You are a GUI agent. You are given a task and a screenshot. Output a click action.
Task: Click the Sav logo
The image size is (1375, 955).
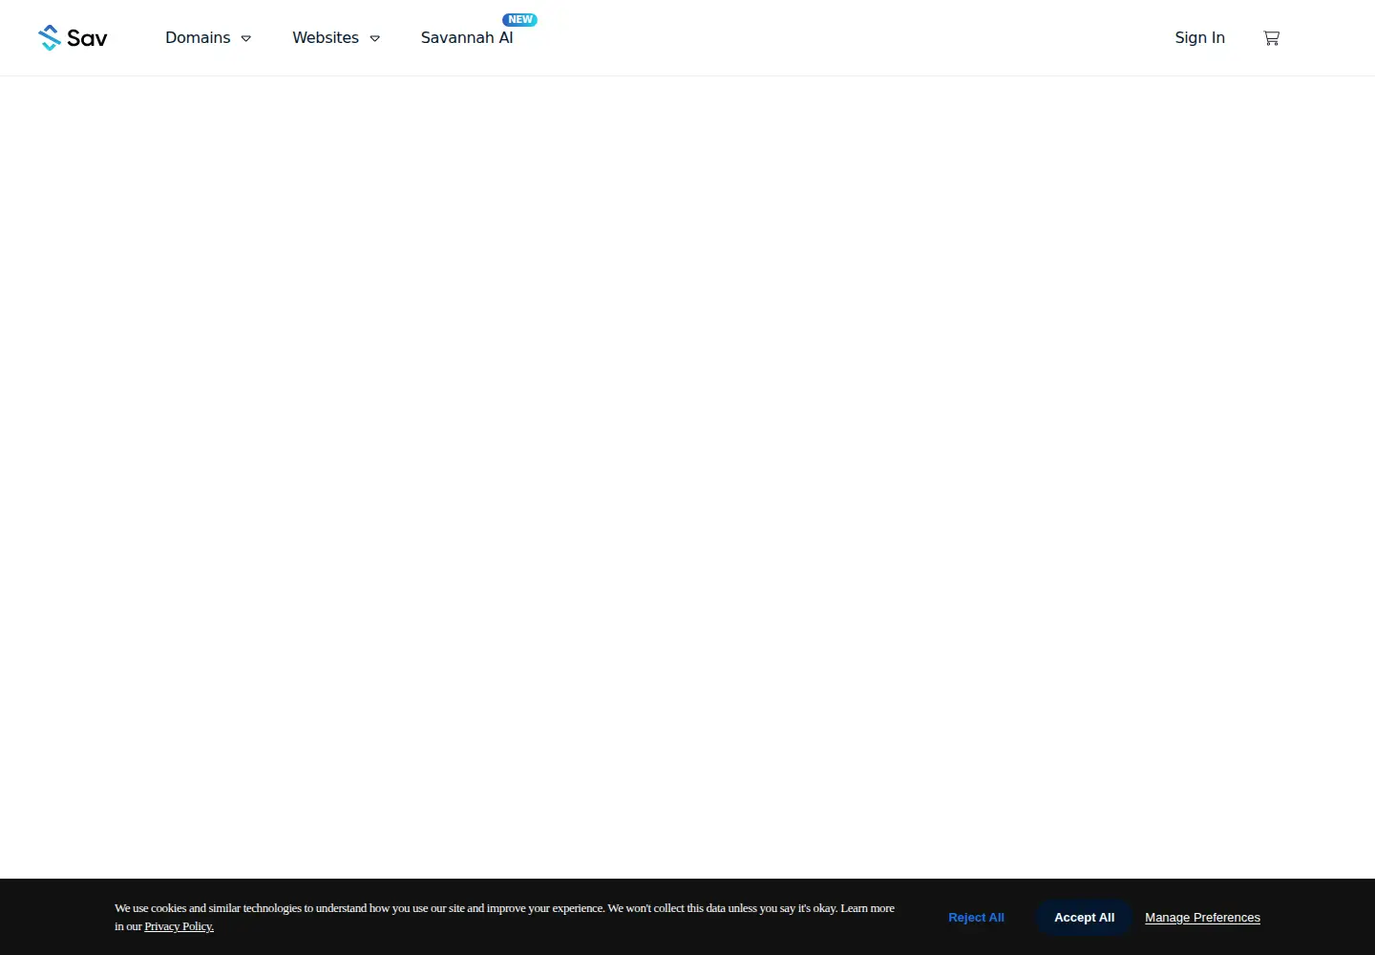pyautogui.click(x=73, y=37)
